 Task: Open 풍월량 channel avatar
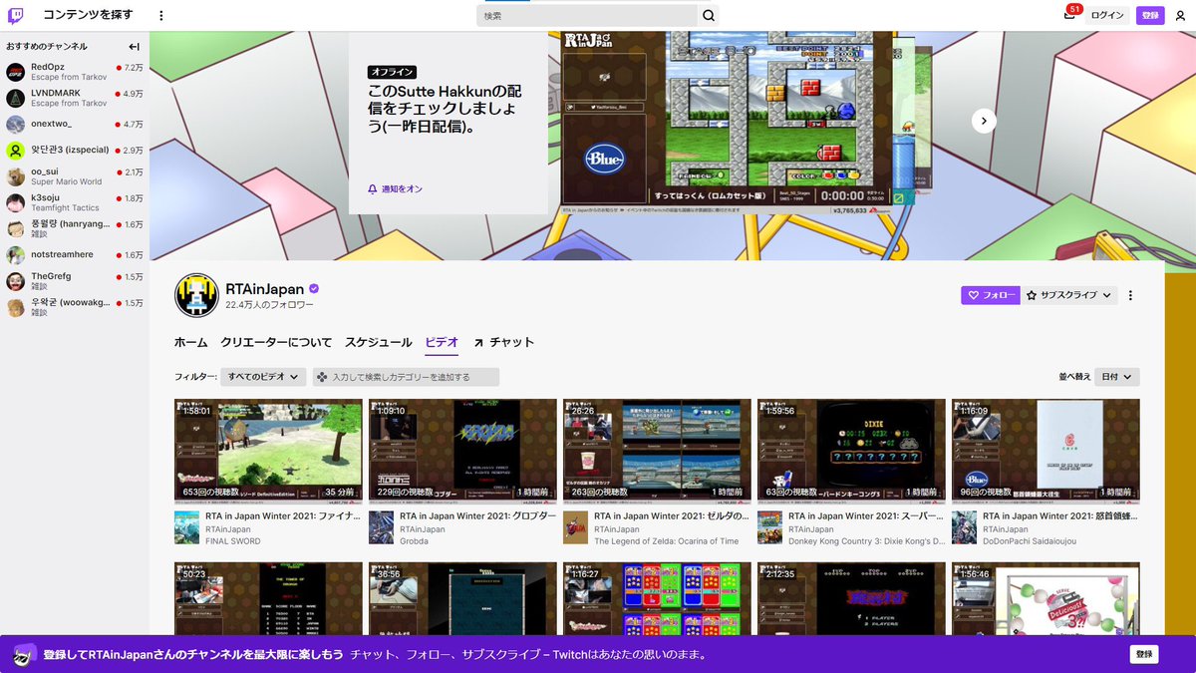click(15, 229)
